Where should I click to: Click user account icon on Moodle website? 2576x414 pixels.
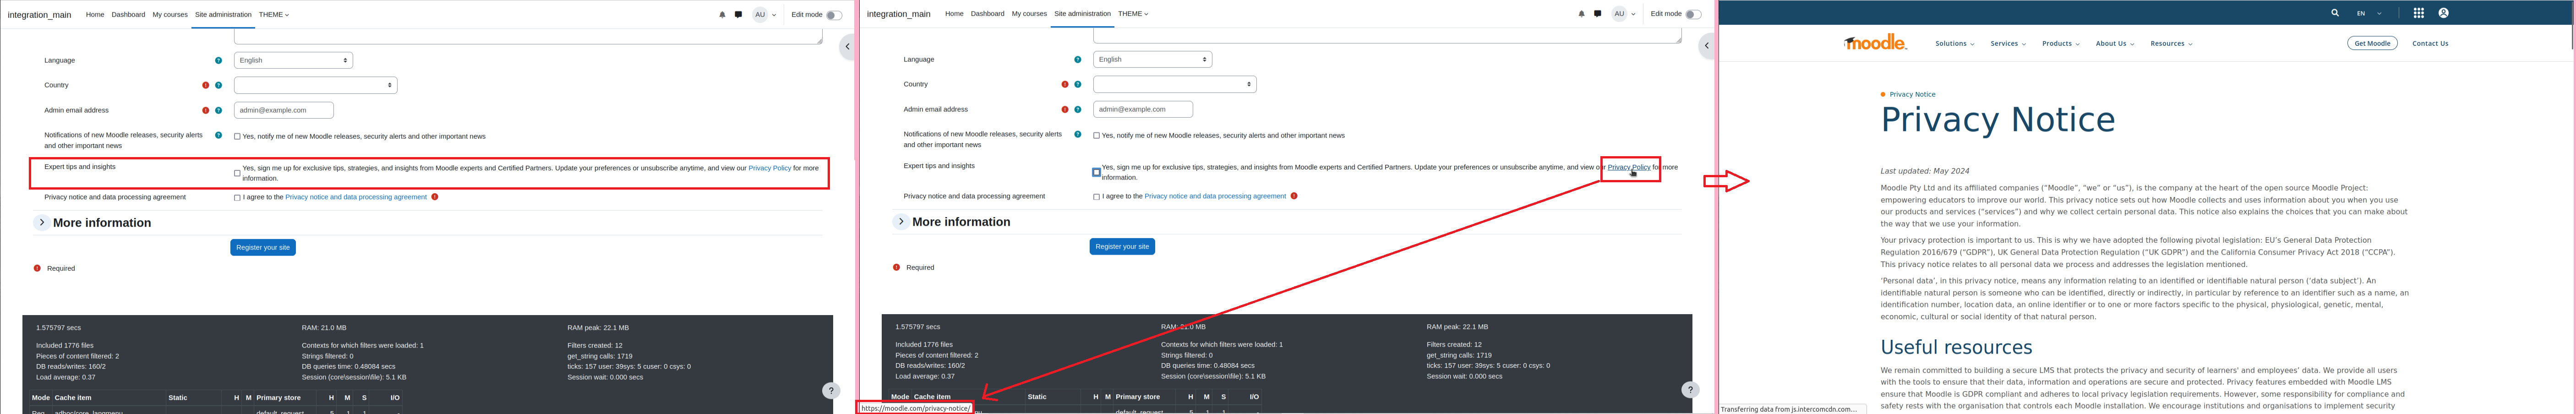[2443, 13]
